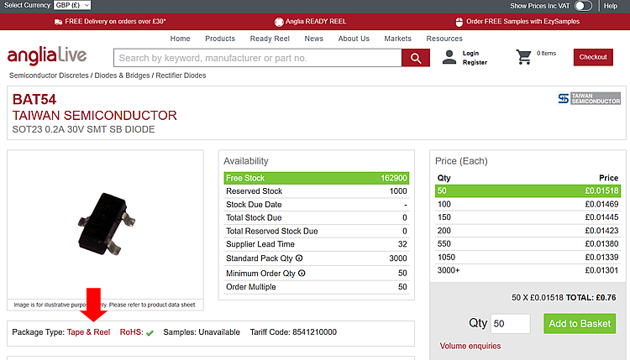Open the Products menu
630x360 pixels.
[220, 39]
